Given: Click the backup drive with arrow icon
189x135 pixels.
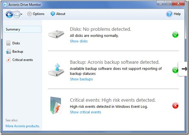Looking at the screenshot, I should coord(56,70).
